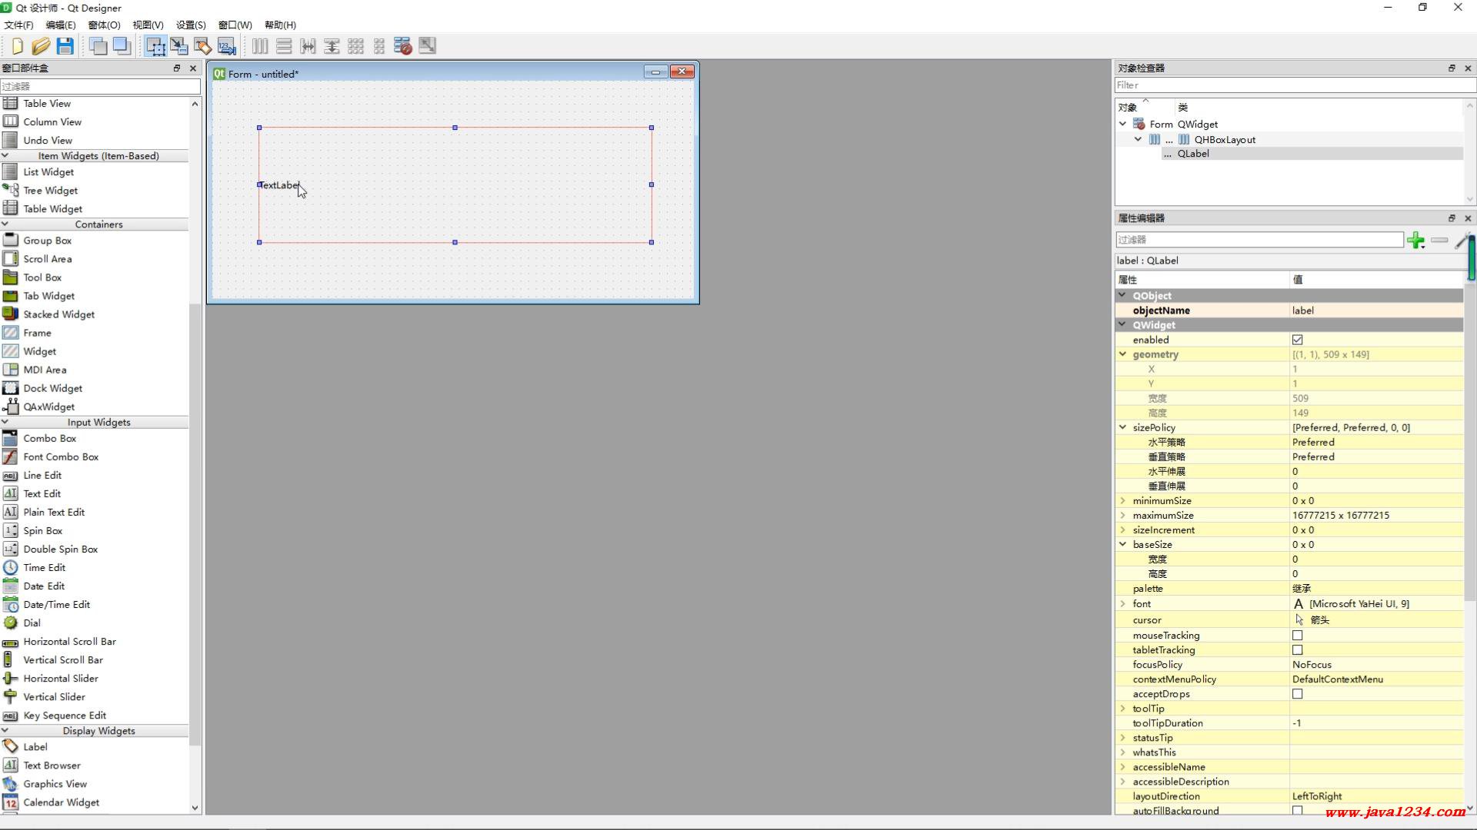The image size is (1477, 830).
Task: Float the Object Inspector panel
Action: 1452,68
